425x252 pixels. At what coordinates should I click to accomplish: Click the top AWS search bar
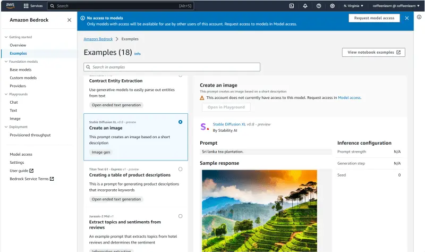[x=121, y=6]
